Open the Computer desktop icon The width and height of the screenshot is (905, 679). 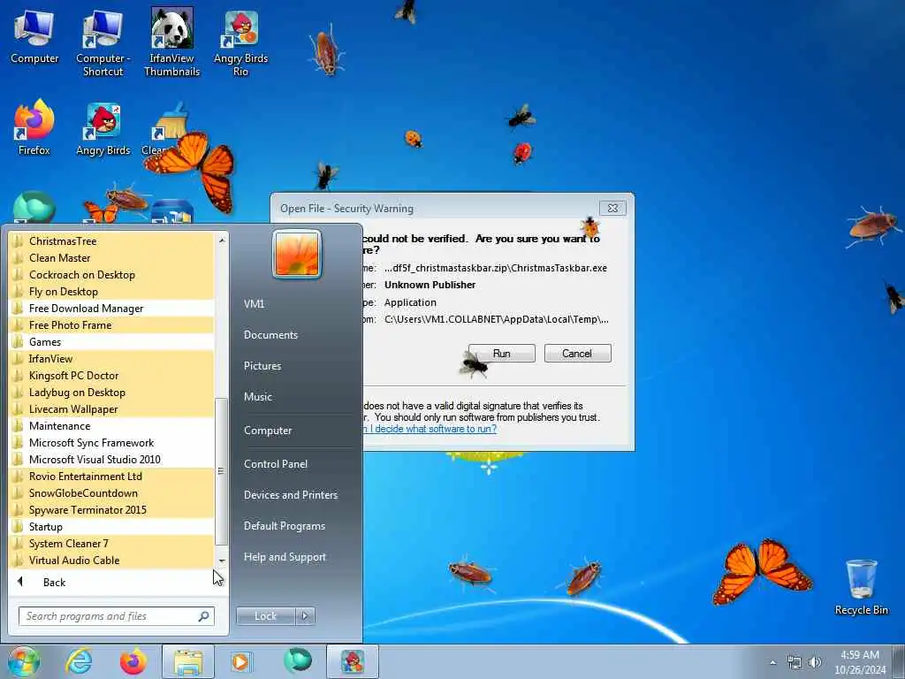pos(34,37)
